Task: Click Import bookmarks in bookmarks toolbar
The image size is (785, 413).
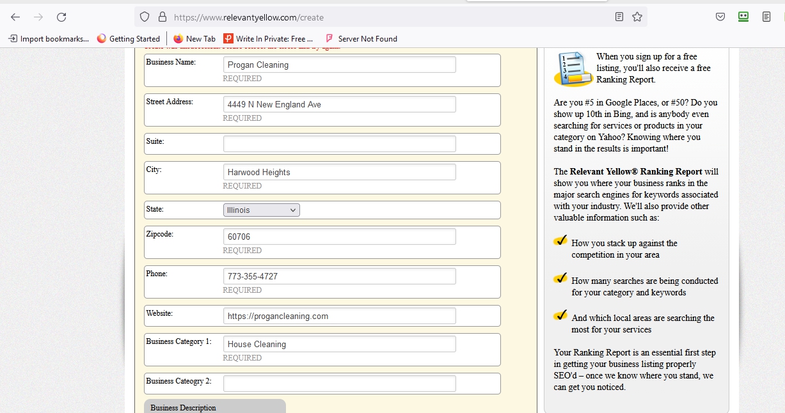Action: (x=49, y=39)
